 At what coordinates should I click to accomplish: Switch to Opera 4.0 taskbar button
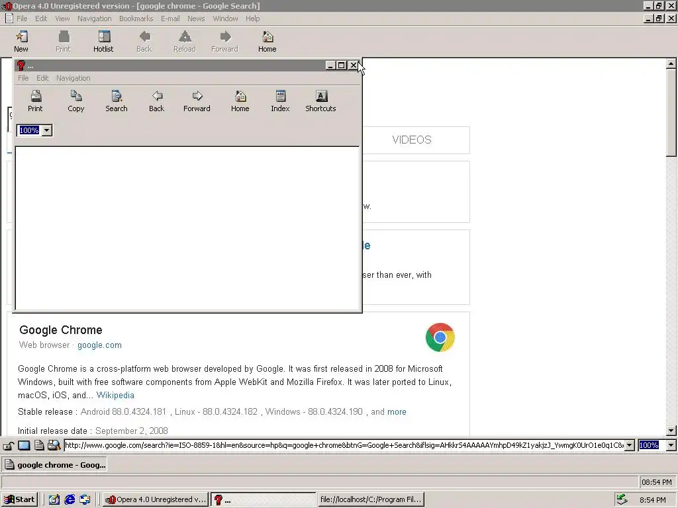point(156,500)
